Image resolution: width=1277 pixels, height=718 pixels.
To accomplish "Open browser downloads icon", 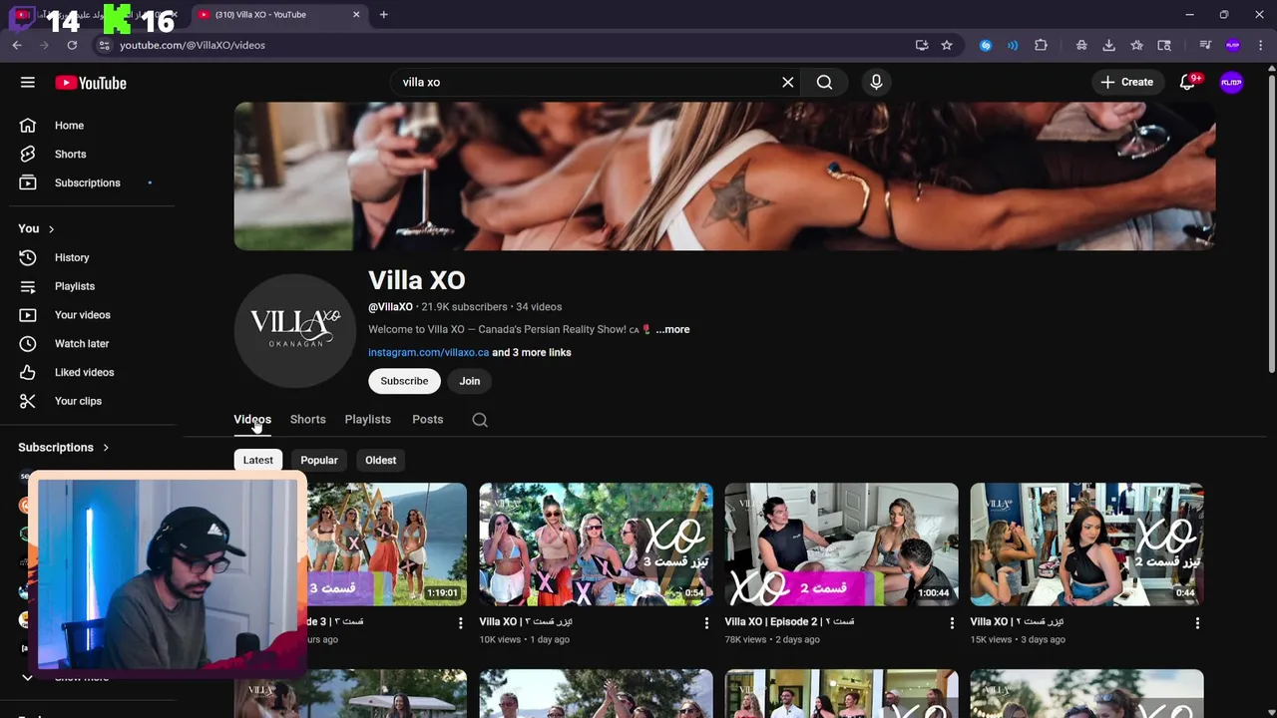I will click(1108, 45).
